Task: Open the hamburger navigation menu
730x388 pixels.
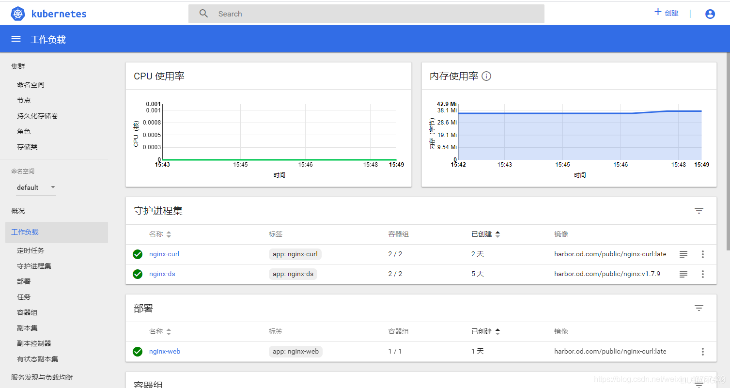Action: tap(16, 39)
